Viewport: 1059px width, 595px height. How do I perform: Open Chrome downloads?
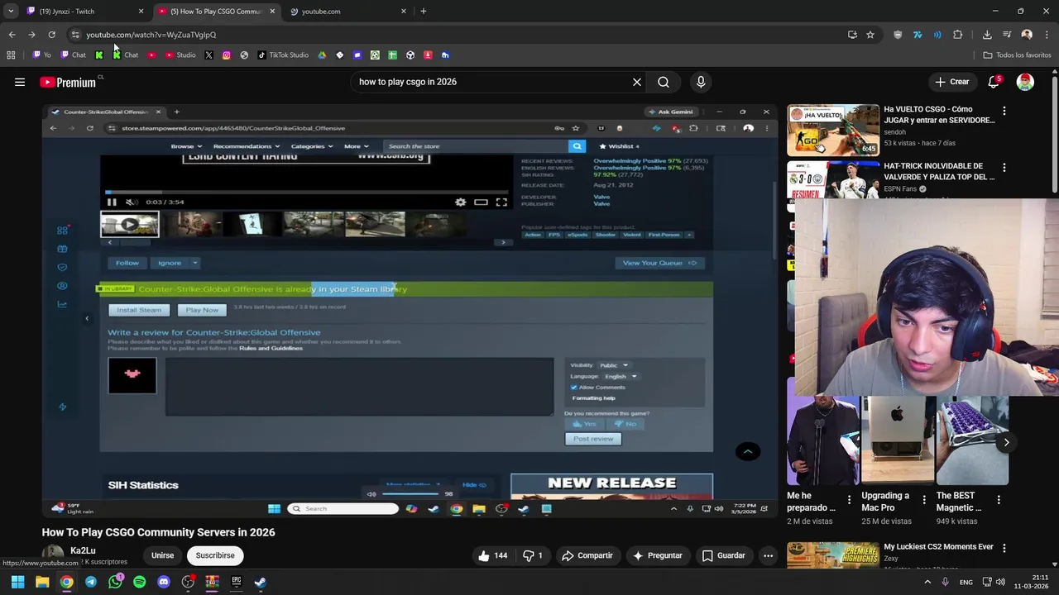[x=987, y=35]
